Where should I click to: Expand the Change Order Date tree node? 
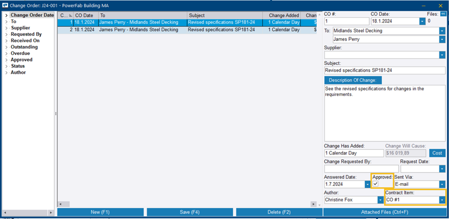click(6, 15)
